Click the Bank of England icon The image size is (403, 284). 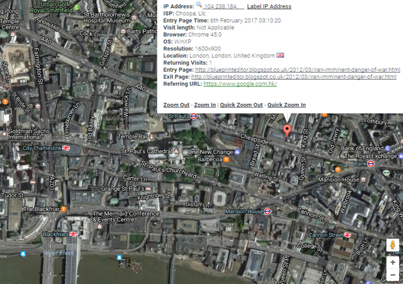[x=388, y=148]
